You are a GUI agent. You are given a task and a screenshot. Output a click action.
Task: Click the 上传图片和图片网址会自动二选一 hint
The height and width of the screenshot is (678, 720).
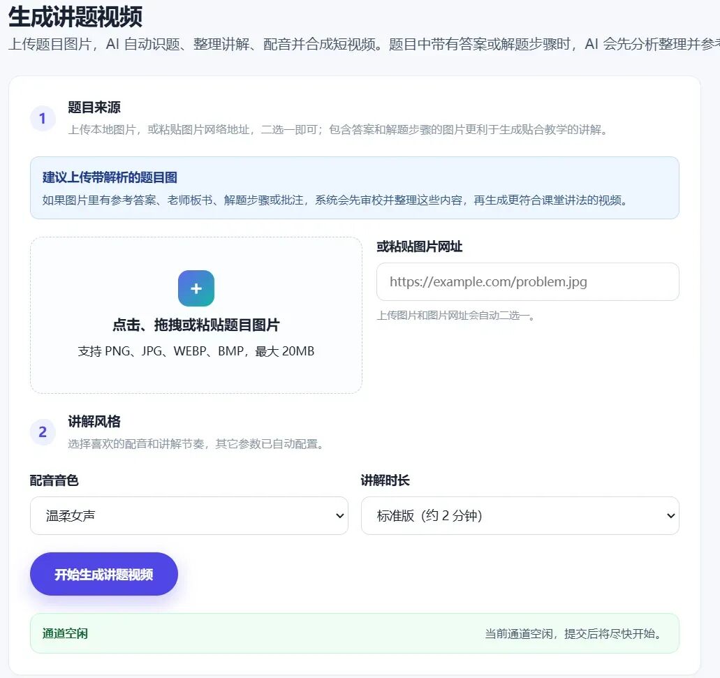(455, 316)
